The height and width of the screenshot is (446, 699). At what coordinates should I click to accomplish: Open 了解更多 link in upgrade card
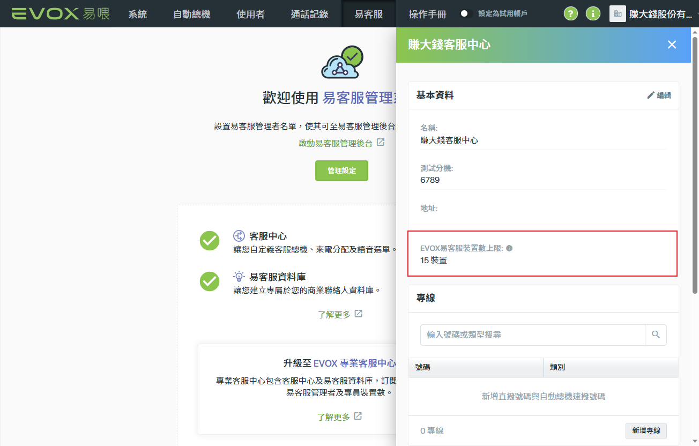click(x=334, y=417)
